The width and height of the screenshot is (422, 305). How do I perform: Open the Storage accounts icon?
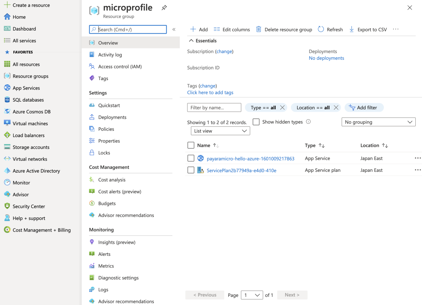coord(7,147)
